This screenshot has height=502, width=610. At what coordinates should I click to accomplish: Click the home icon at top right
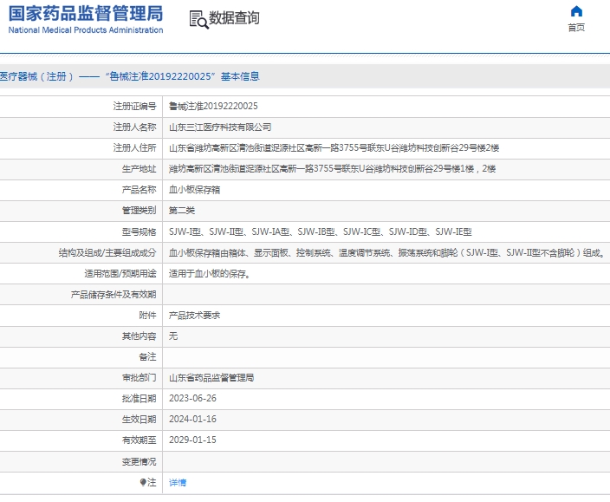(x=576, y=11)
